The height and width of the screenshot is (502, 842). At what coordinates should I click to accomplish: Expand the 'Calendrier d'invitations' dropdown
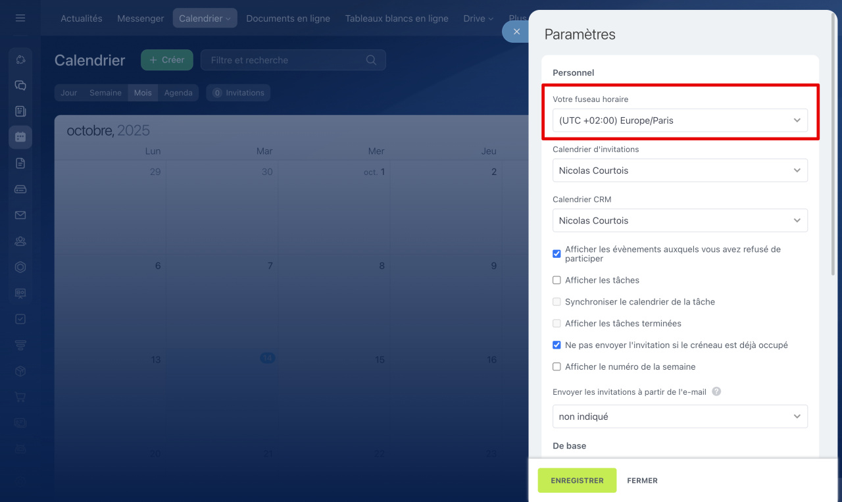[x=680, y=170]
